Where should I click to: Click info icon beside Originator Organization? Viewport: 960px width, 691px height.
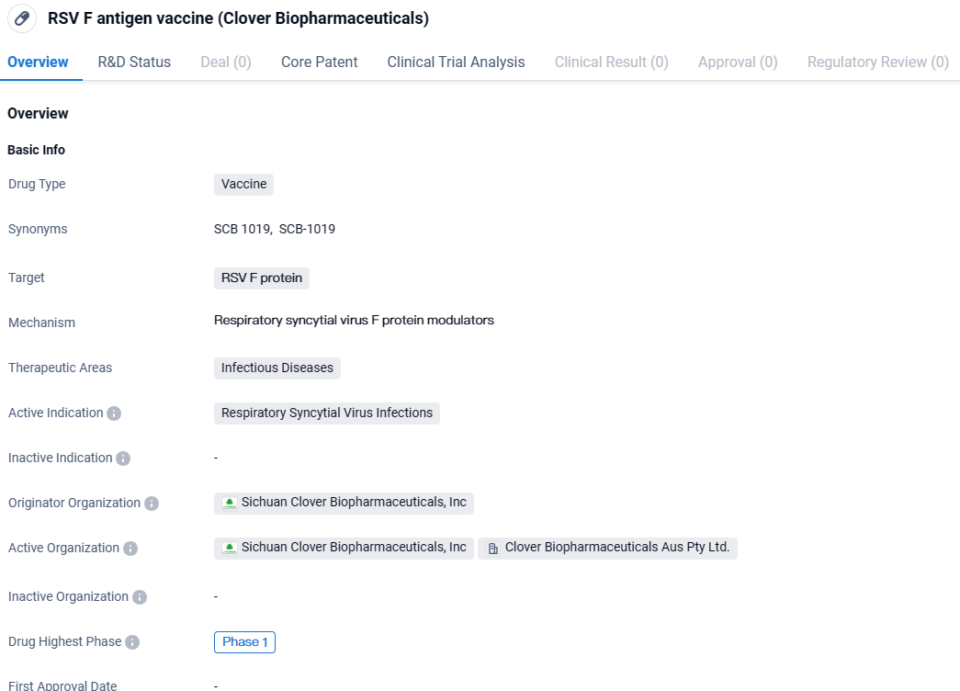click(x=152, y=504)
